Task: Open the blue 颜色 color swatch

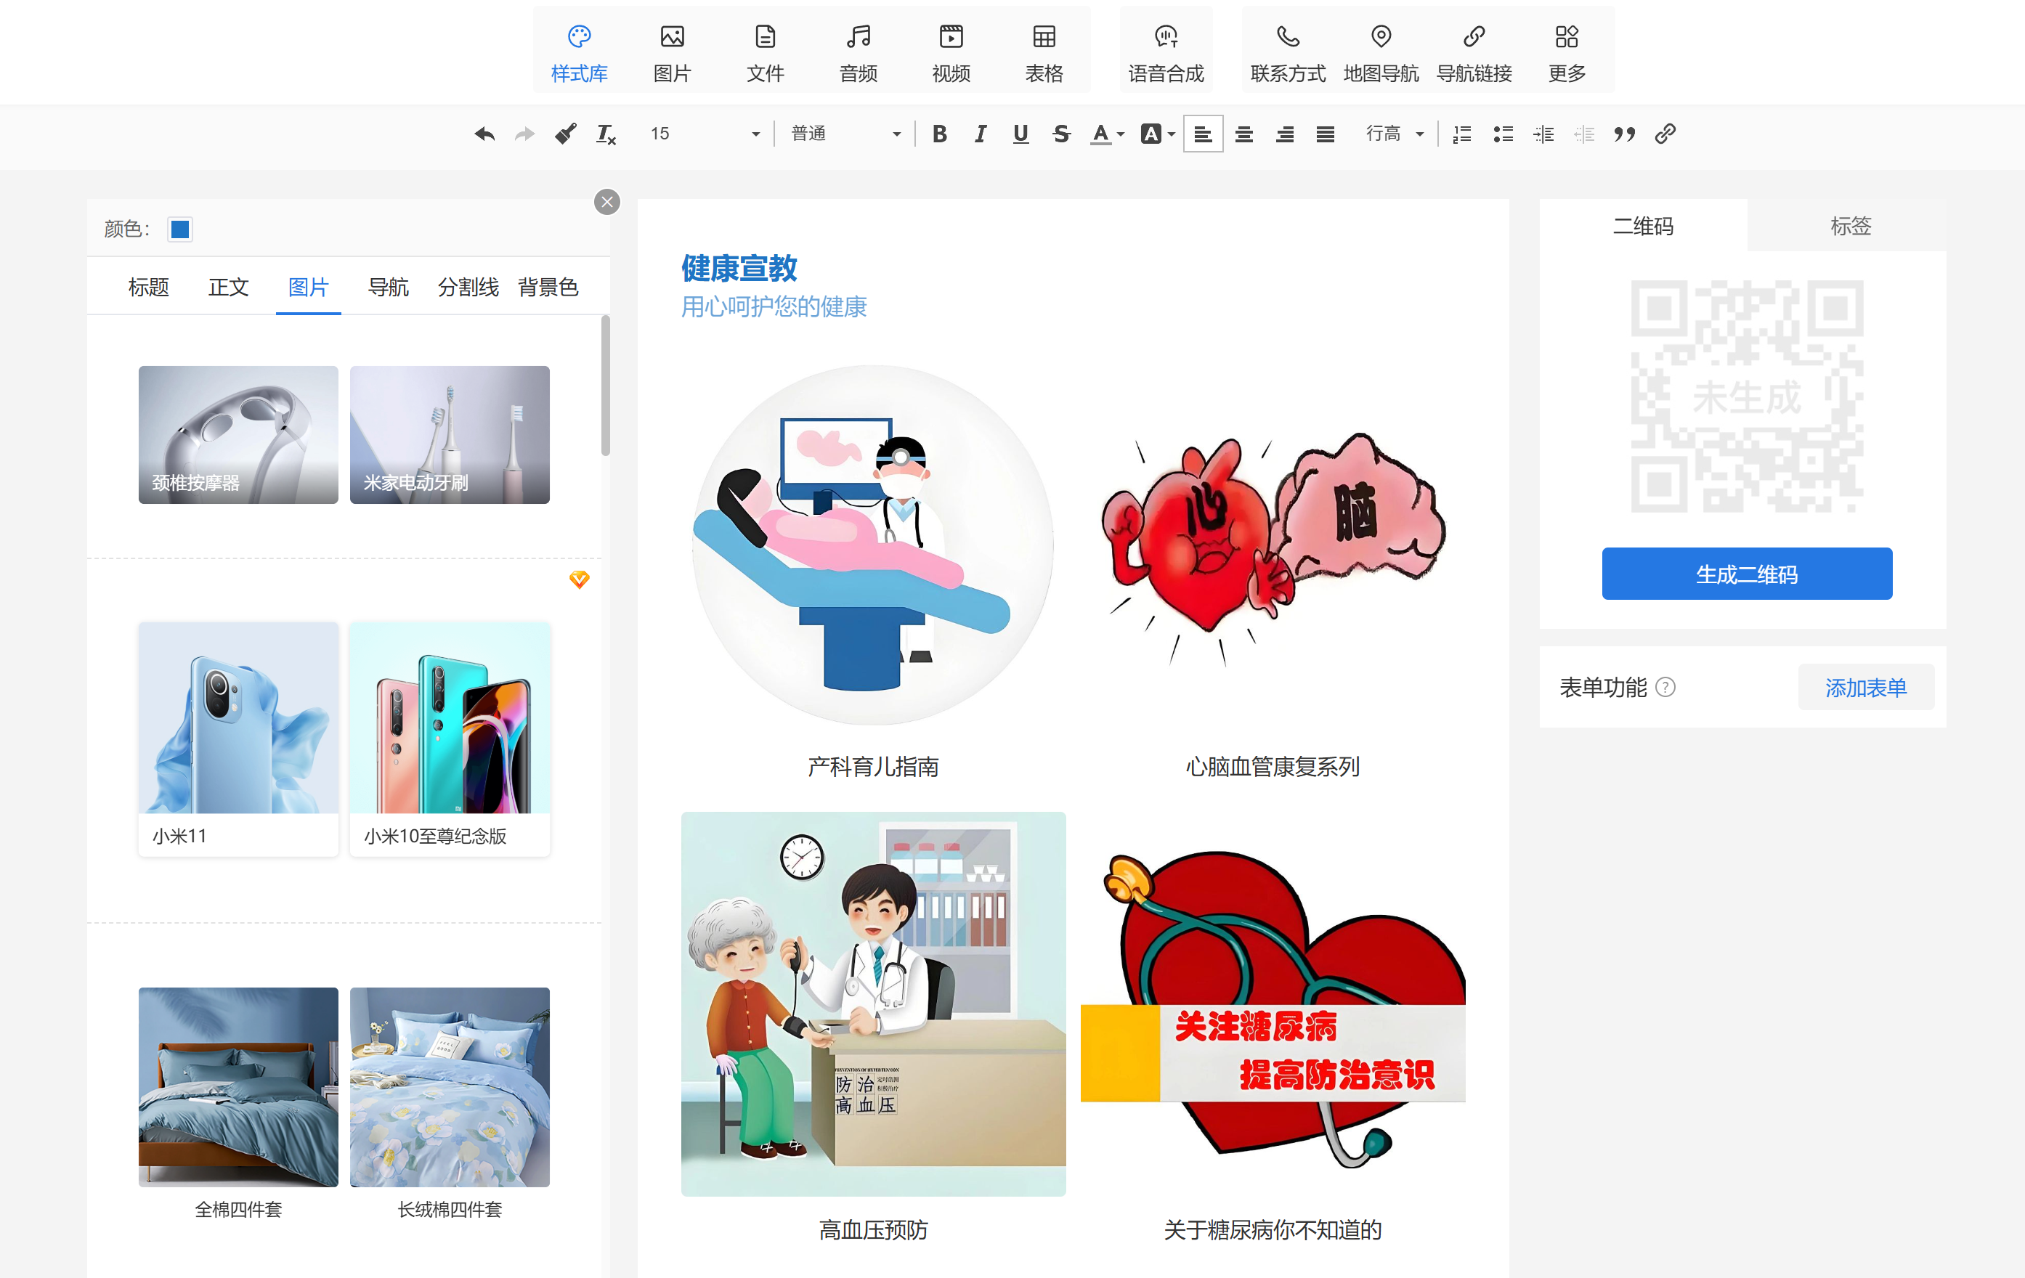Action: (x=179, y=229)
